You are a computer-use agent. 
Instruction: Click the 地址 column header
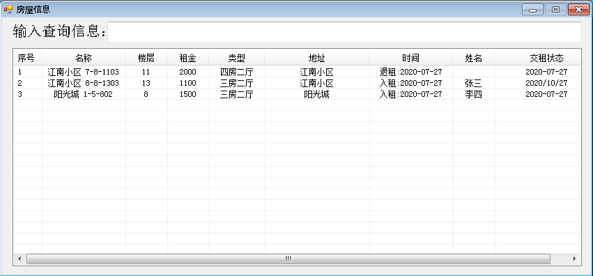317,58
